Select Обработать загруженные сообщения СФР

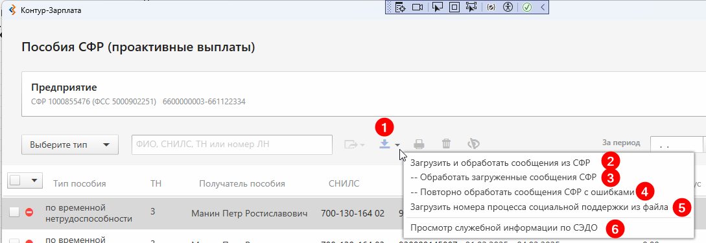503,177
